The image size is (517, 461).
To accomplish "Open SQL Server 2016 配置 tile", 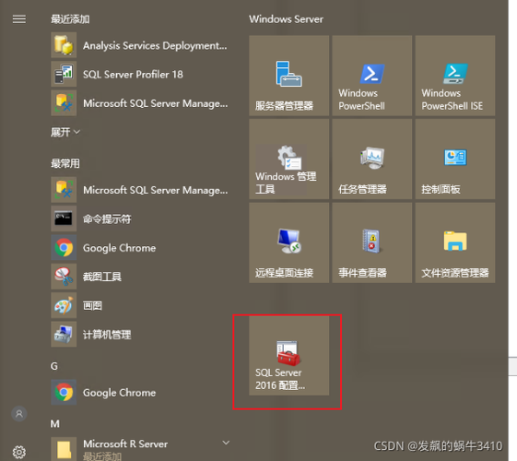I will [x=288, y=356].
